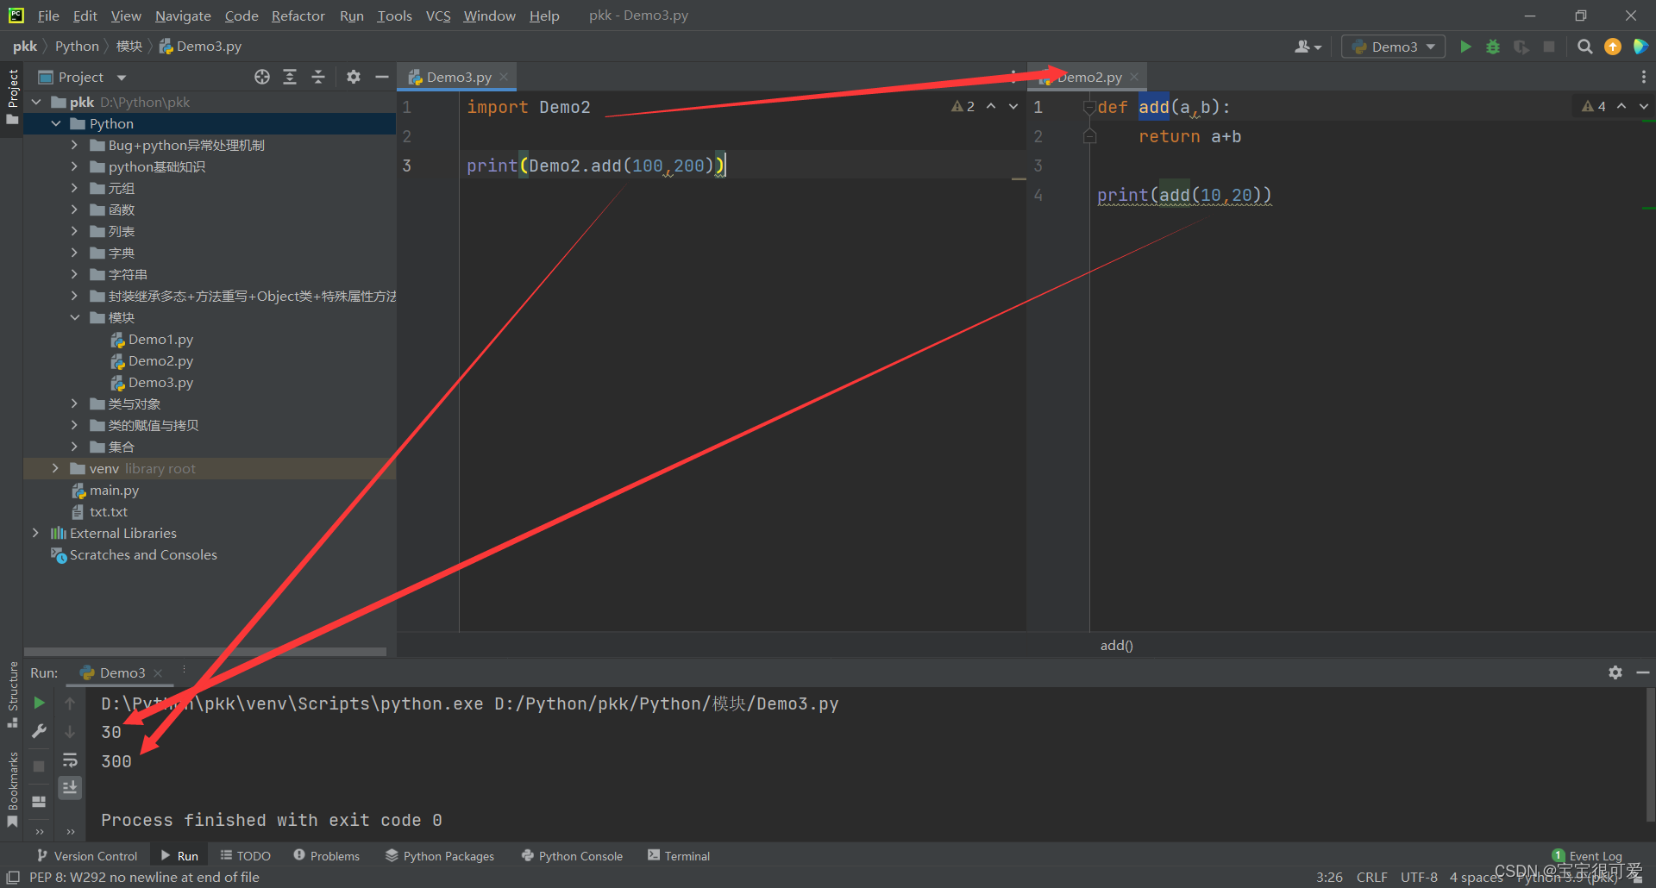Open Terminal tool window
This screenshot has height=888, width=1656.
[679, 855]
